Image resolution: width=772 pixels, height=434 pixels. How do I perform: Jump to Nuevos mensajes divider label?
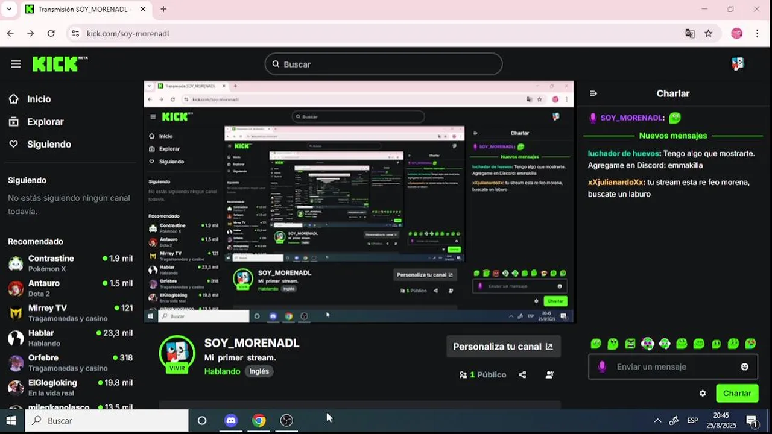coord(672,136)
